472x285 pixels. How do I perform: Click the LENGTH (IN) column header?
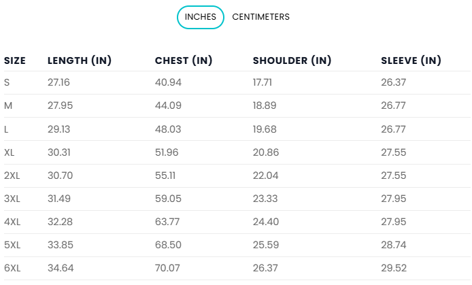pos(80,61)
